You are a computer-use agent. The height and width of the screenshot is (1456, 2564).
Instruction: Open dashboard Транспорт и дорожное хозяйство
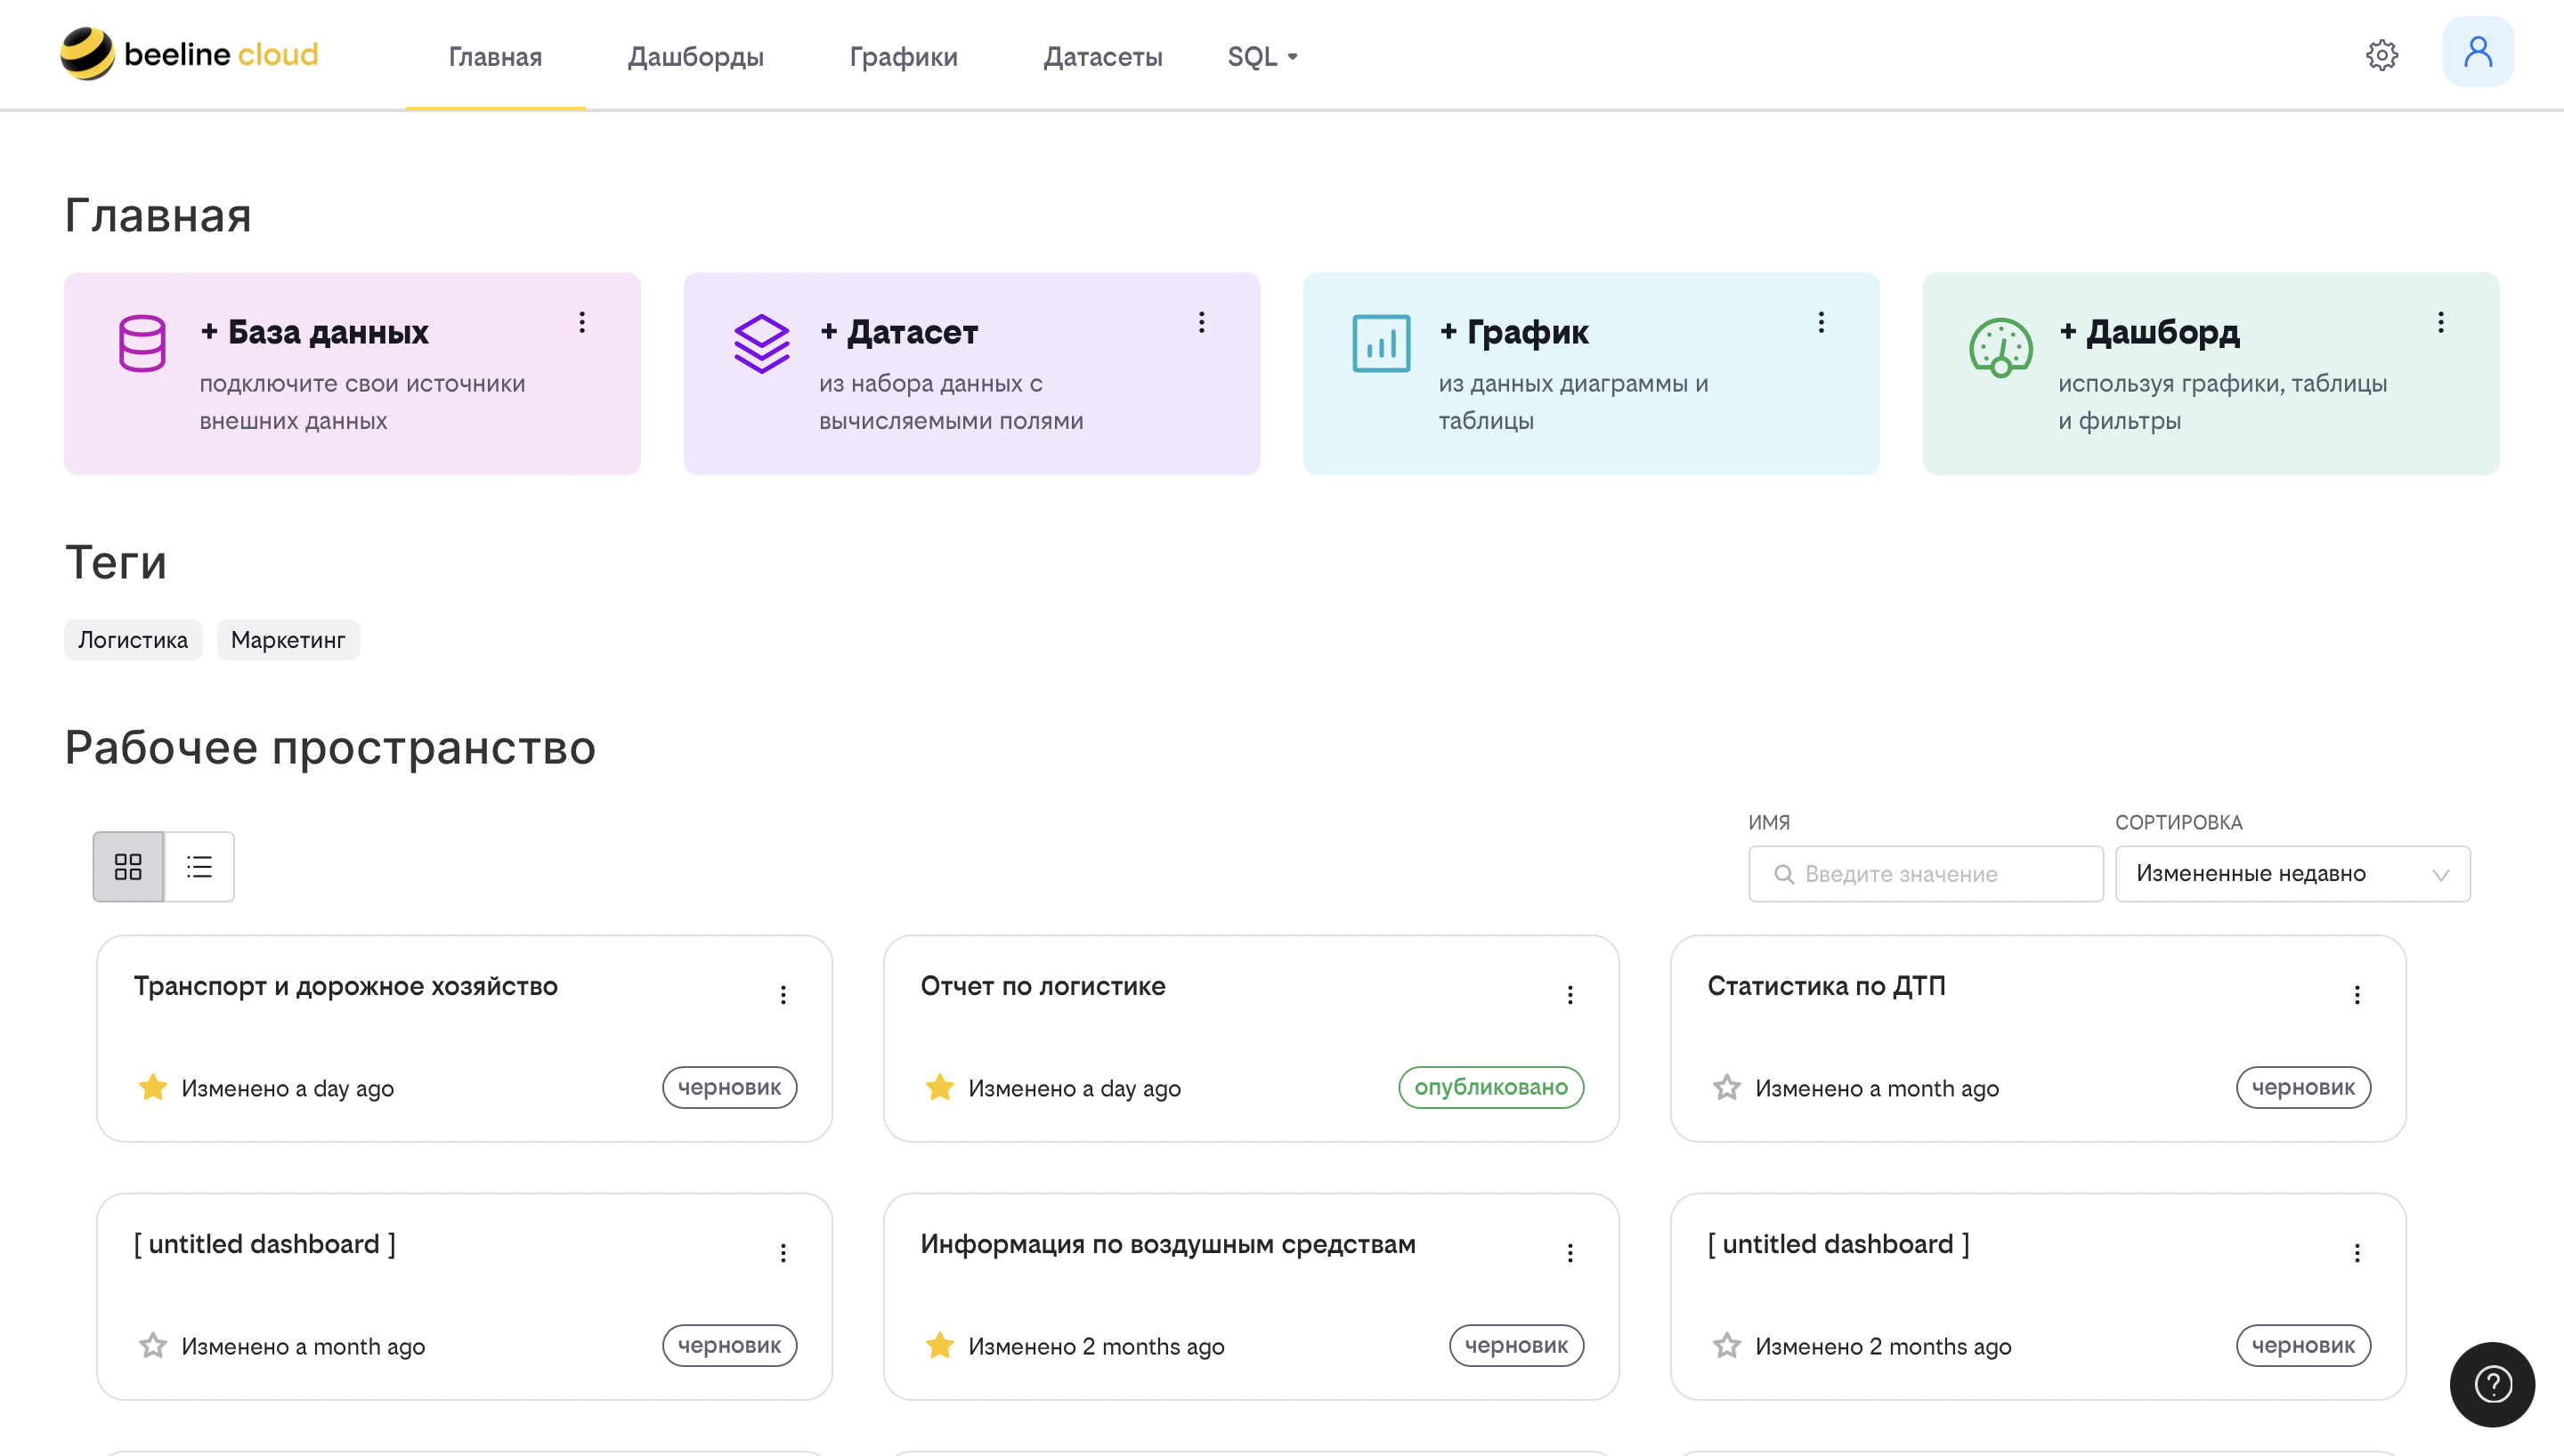coord(346,986)
